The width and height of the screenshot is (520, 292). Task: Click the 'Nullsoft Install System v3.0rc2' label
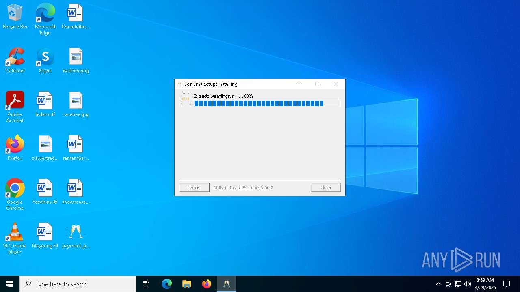tap(243, 188)
